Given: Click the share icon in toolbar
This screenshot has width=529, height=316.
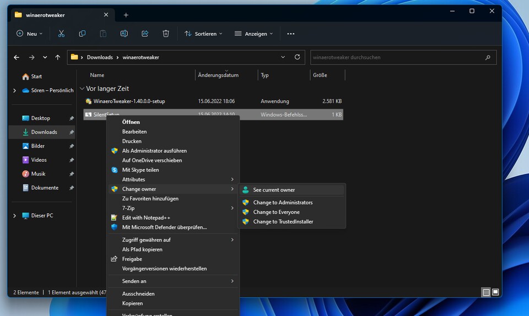Looking at the screenshot, I should click(145, 34).
